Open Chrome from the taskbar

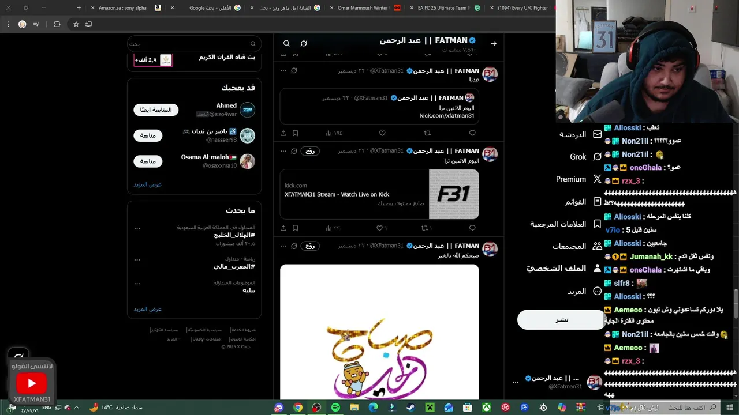coord(298,408)
